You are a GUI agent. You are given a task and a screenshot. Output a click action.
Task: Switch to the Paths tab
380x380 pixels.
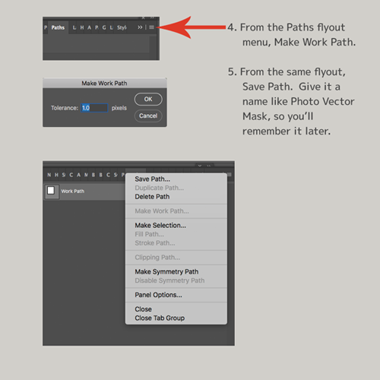pos(58,27)
